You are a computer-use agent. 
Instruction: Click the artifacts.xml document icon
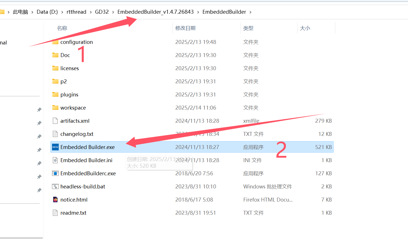click(x=55, y=120)
